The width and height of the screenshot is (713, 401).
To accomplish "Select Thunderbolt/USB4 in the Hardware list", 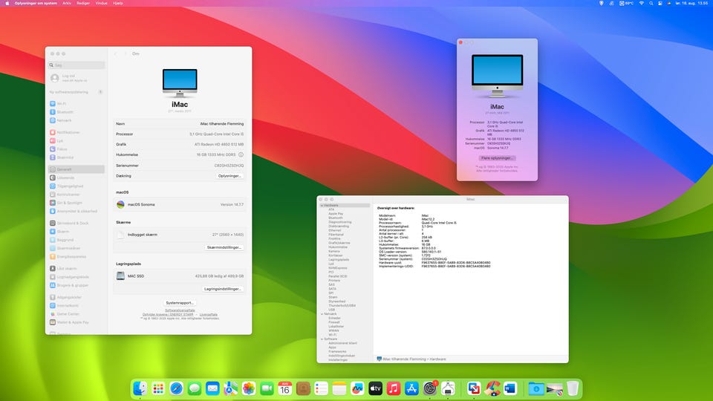I will tap(342, 305).
